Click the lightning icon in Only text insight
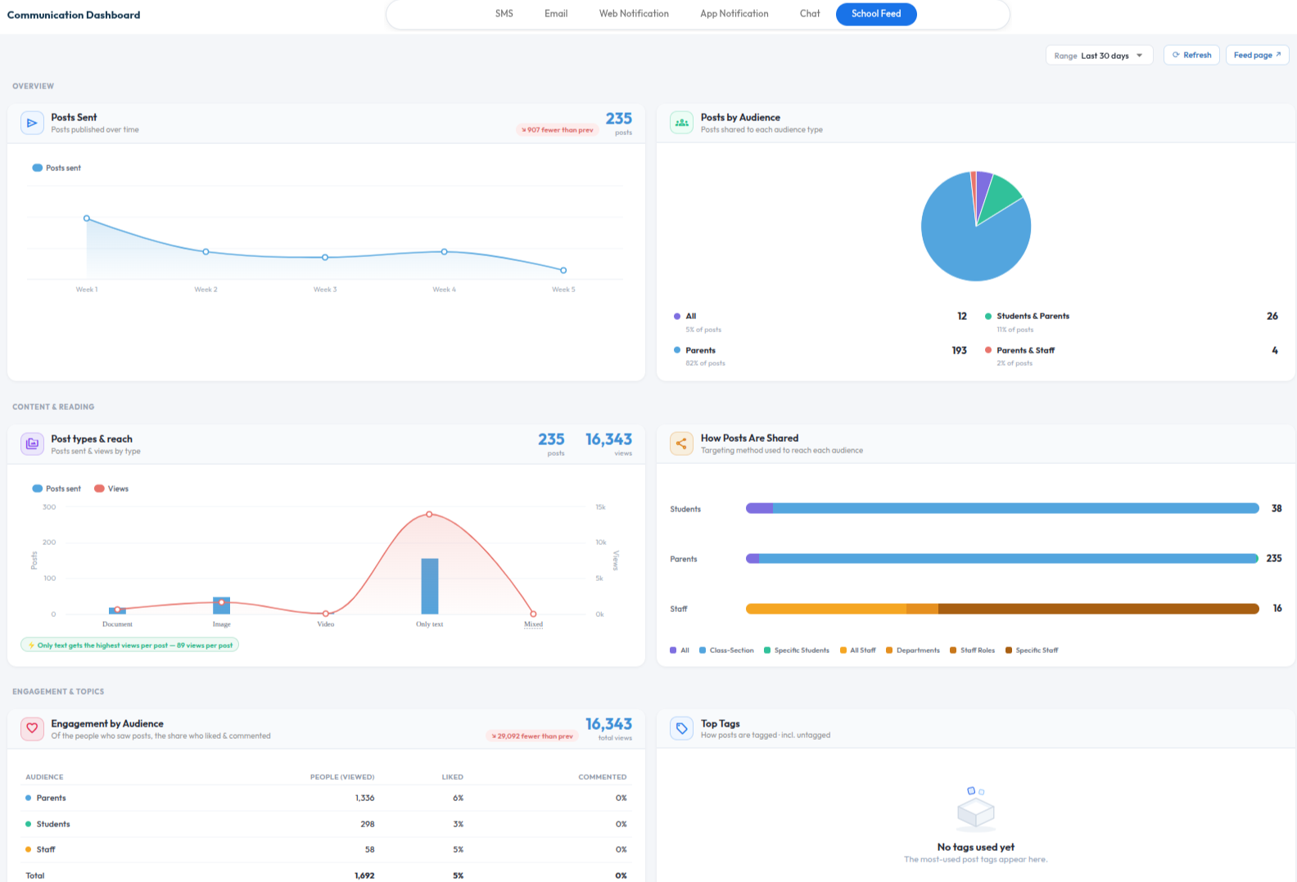1297x882 pixels. [31, 646]
